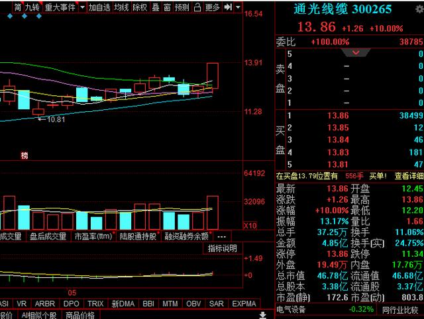Click the 市盈(静) value 172.6
Viewport: 424px width, 319px height.
click(337, 297)
